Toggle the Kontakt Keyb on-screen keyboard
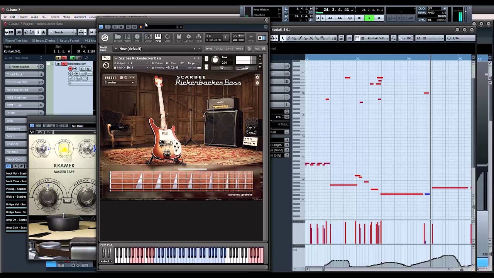 158,37
